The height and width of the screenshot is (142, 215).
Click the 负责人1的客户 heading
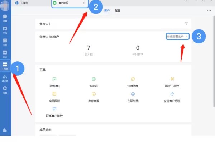click(x=49, y=37)
